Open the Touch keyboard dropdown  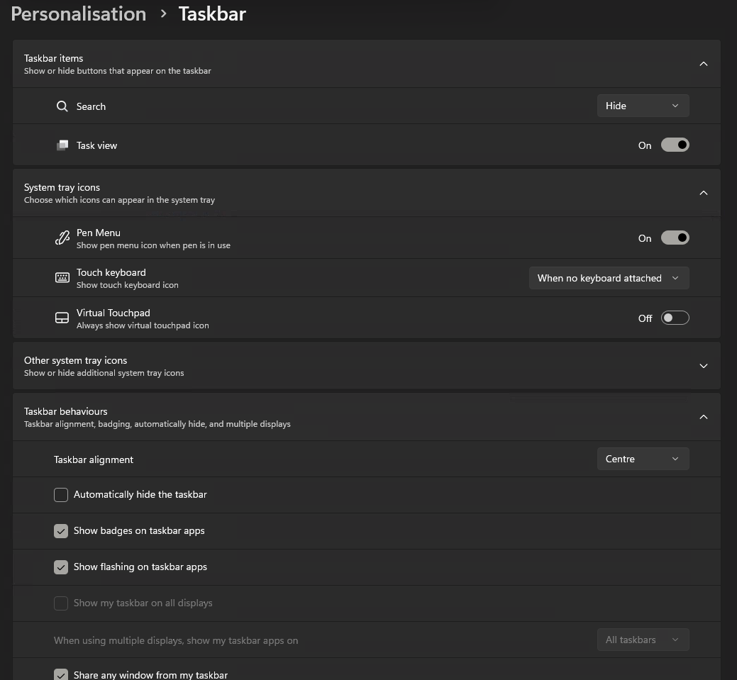609,278
